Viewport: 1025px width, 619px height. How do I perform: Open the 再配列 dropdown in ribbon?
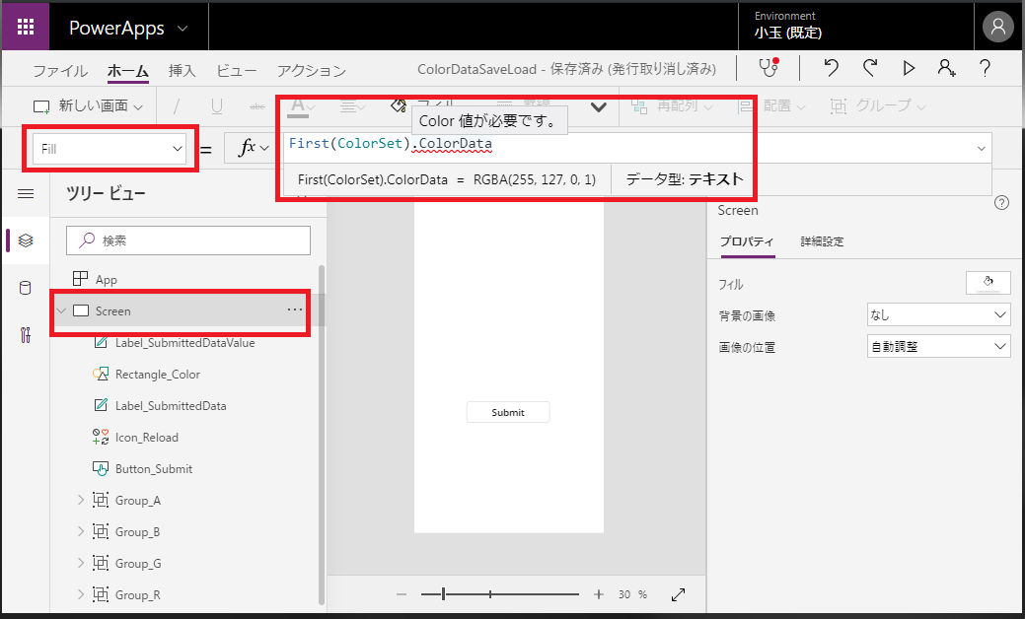(672, 105)
